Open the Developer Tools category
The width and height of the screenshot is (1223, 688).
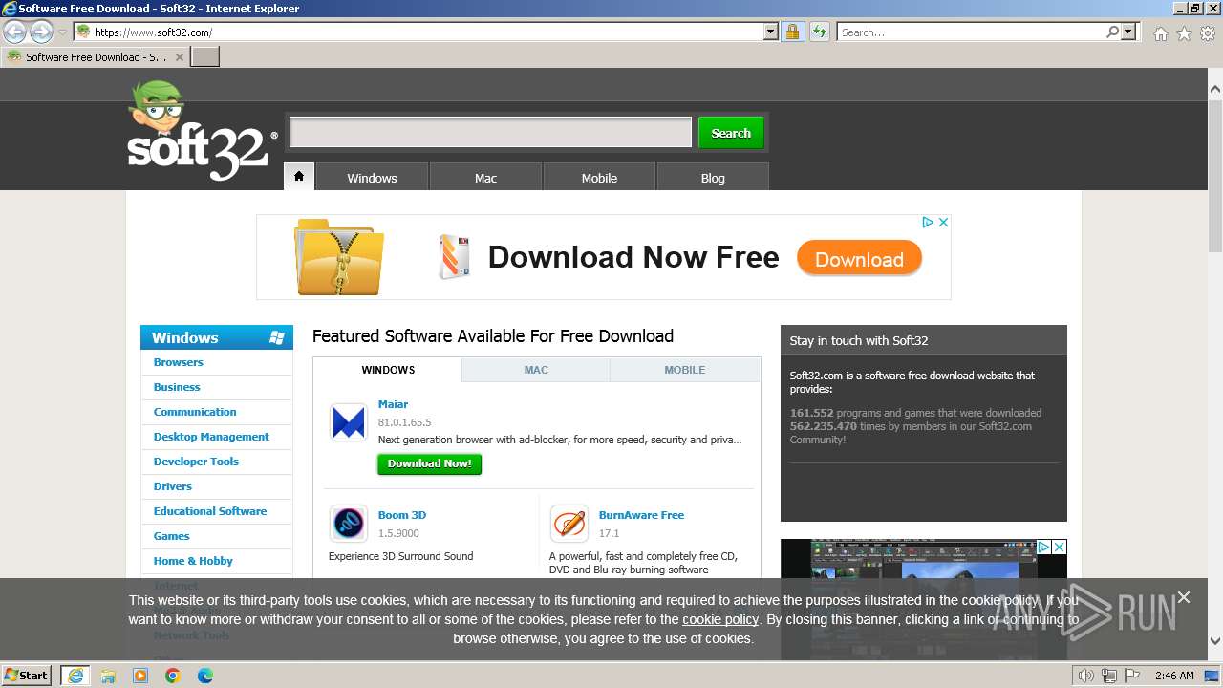click(x=196, y=462)
